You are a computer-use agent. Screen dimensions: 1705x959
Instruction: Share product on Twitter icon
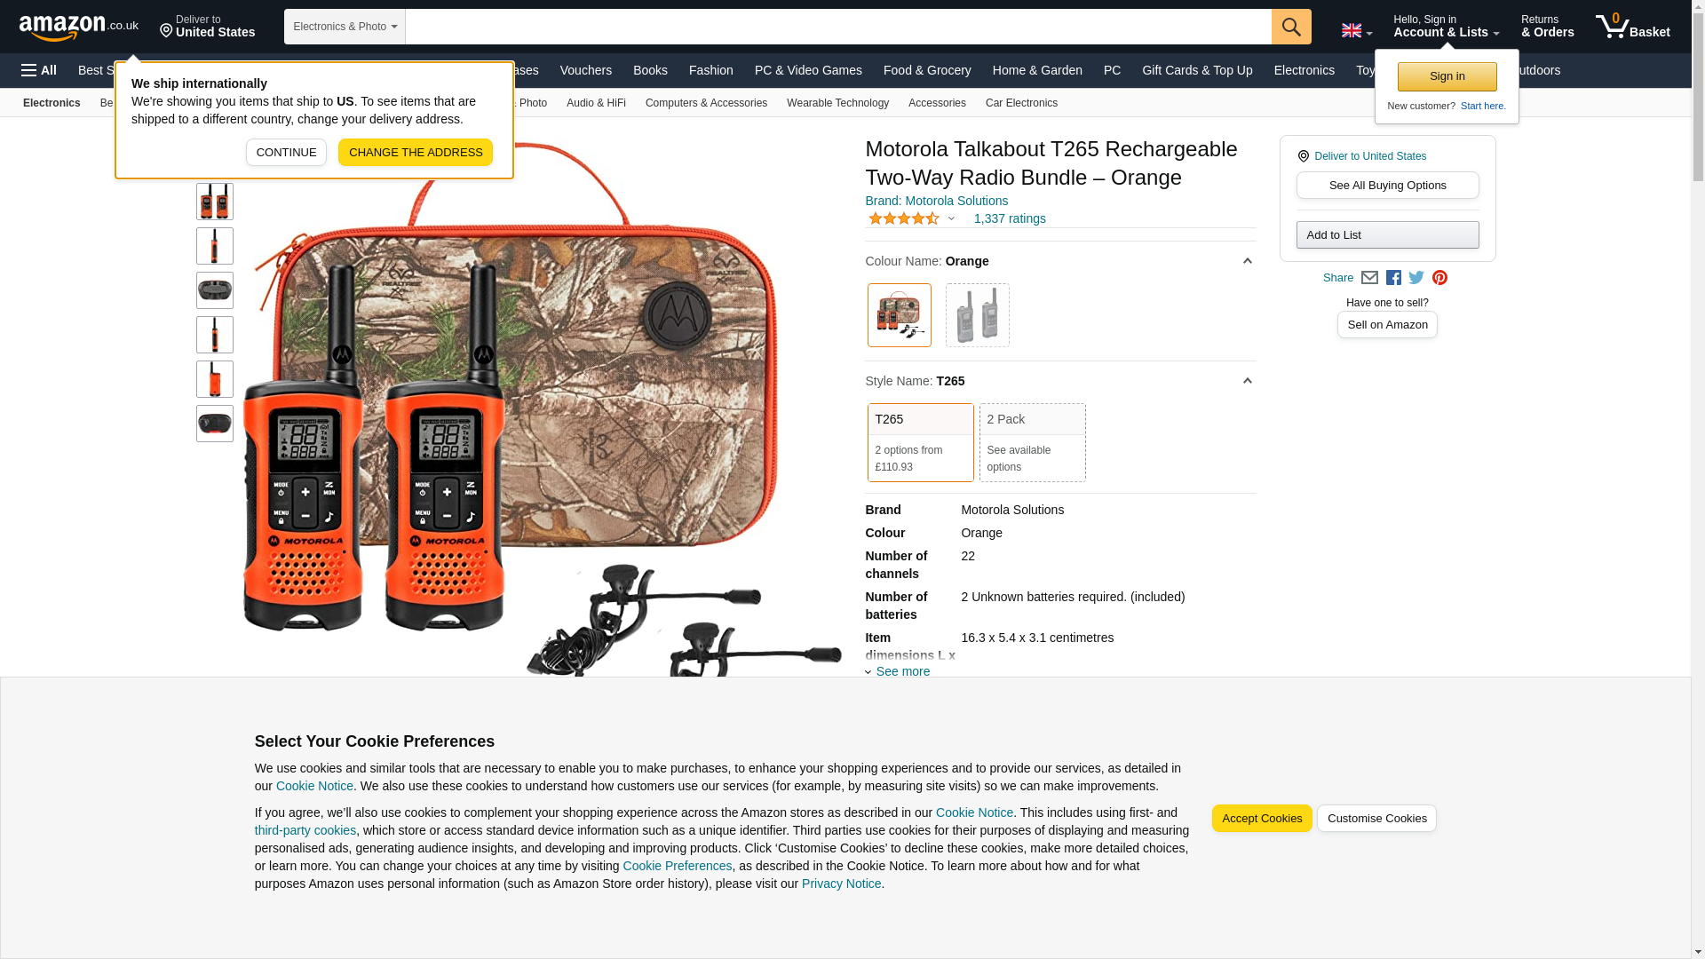[x=1416, y=278]
